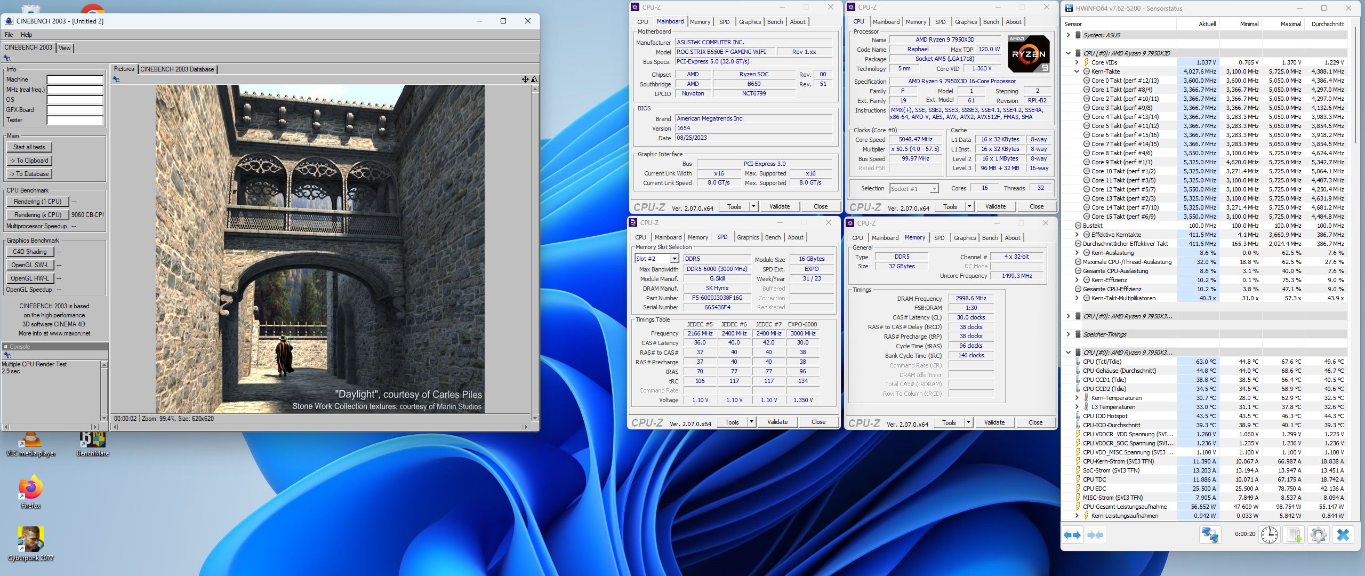Open VLC media player desktop icon
Viewport: 1365px width, 576px height.
[x=31, y=444]
